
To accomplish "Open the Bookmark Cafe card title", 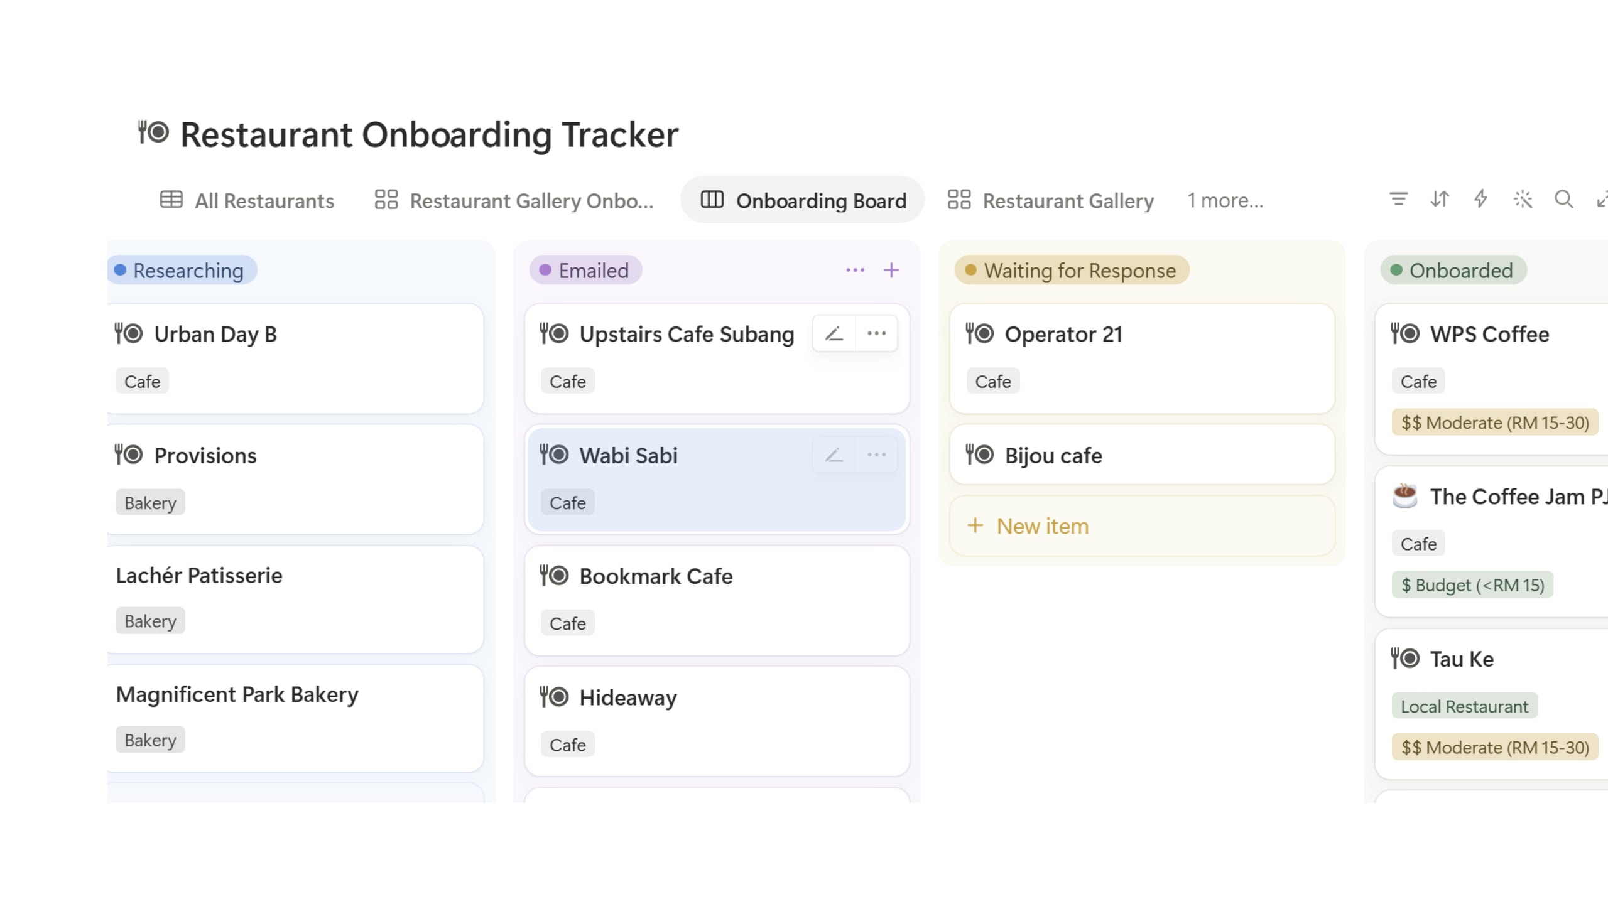I will point(656,576).
